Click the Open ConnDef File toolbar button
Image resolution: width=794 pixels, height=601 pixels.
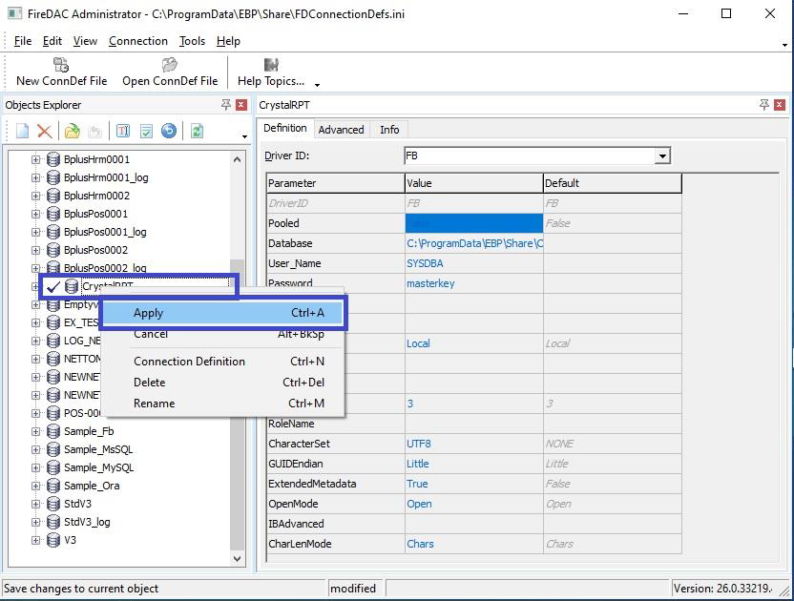click(x=170, y=72)
